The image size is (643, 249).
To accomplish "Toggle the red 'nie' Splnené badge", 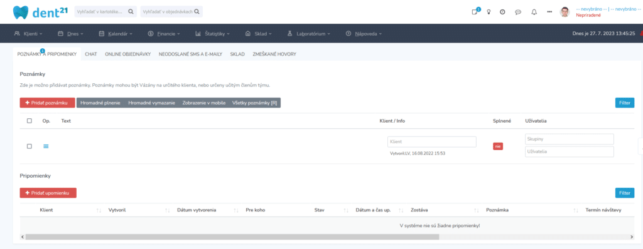I will 498,146.
